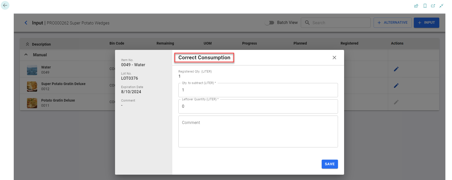Click the share icon in top bar
This screenshot has height=180, width=452.
416,6
